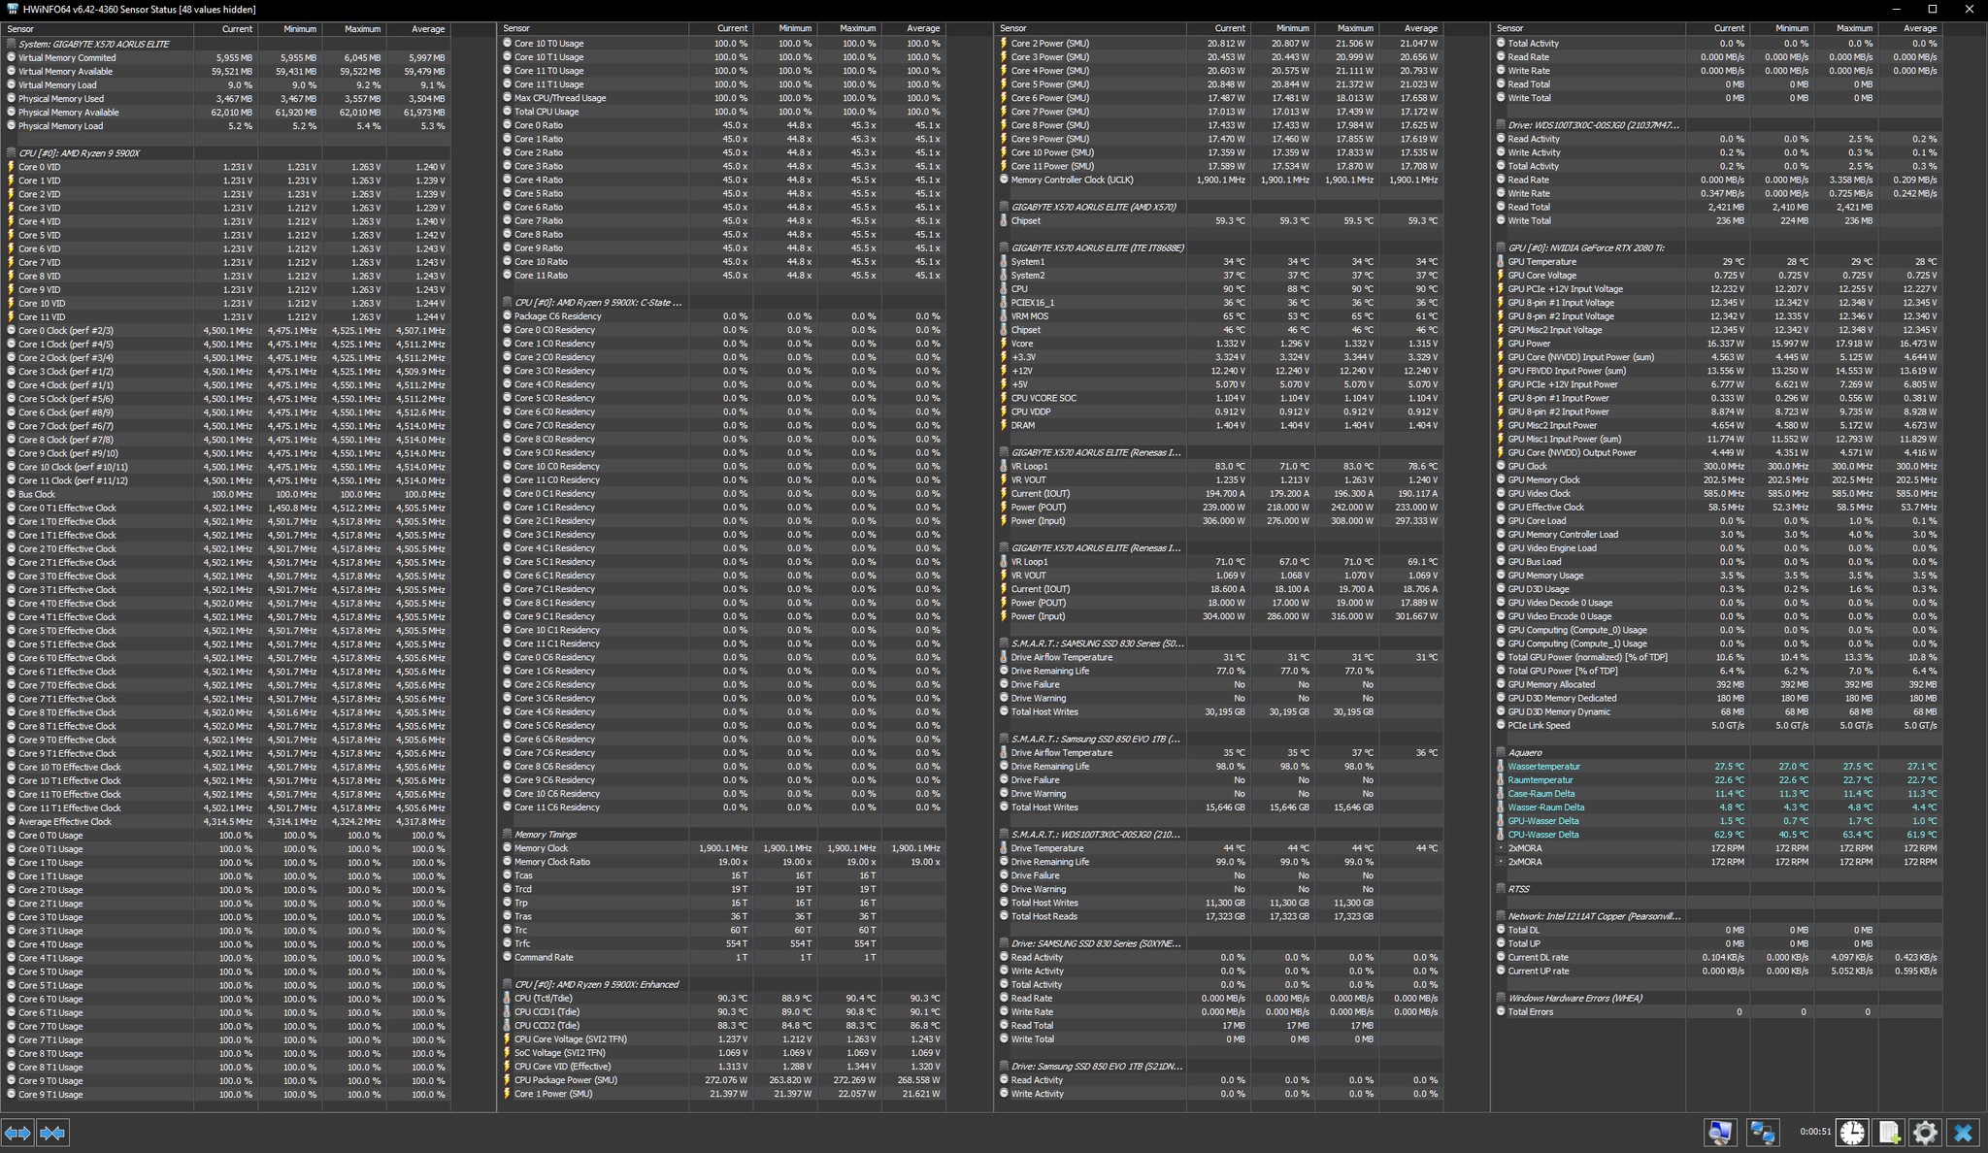Reset the uptime counter clock icon
This screenshot has height=1153, width=1988.
(1853, 1133)
